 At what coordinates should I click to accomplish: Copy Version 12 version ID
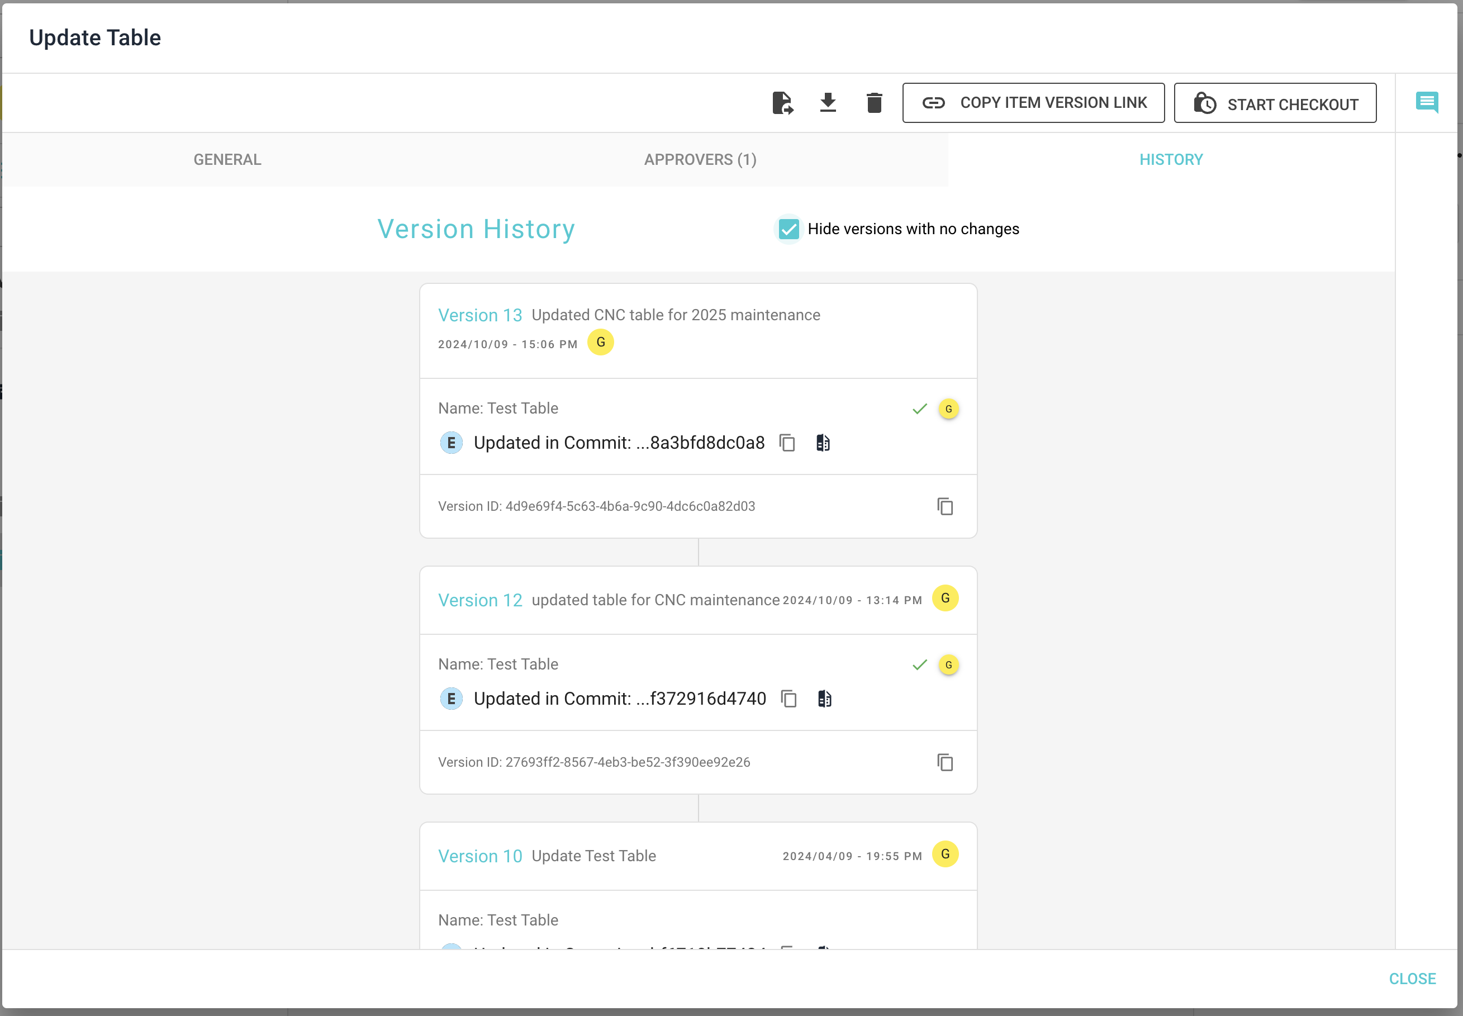[945, 763]
